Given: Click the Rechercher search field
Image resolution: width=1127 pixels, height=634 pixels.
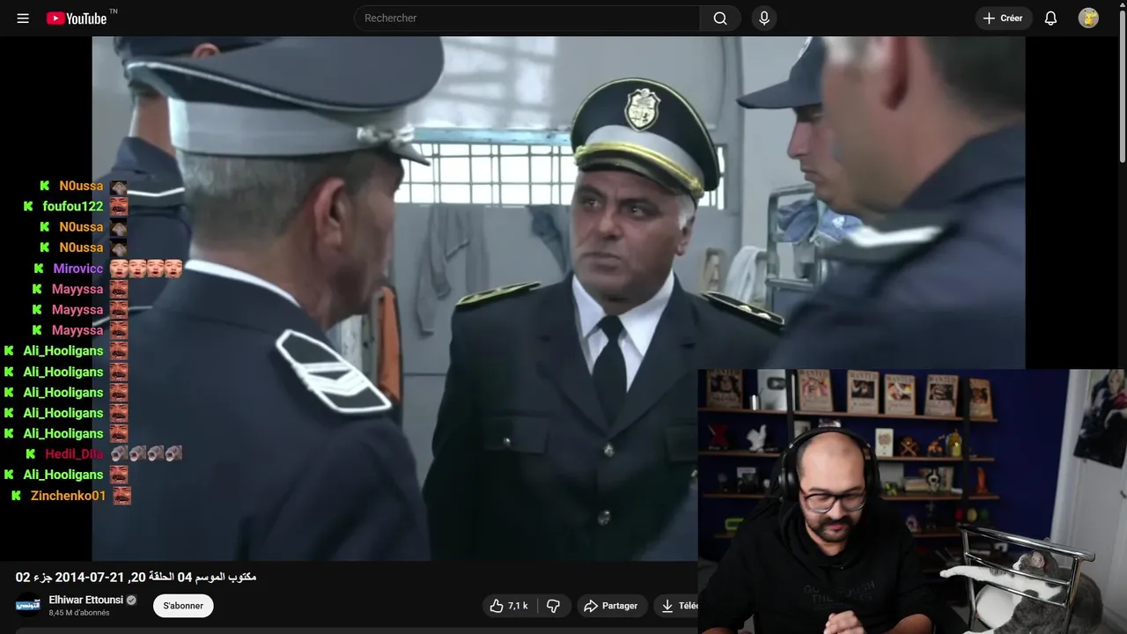Looking at the screenshot, I should point(527,18).
